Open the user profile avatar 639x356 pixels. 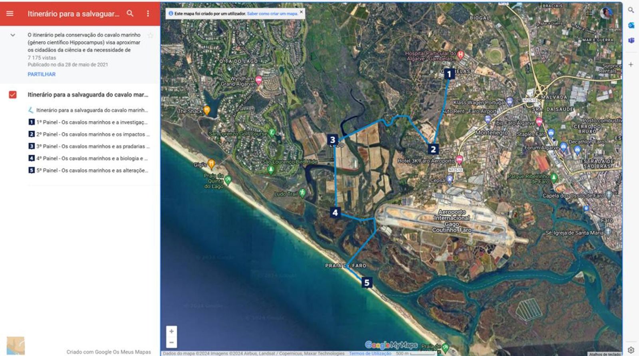click(606, 13)
